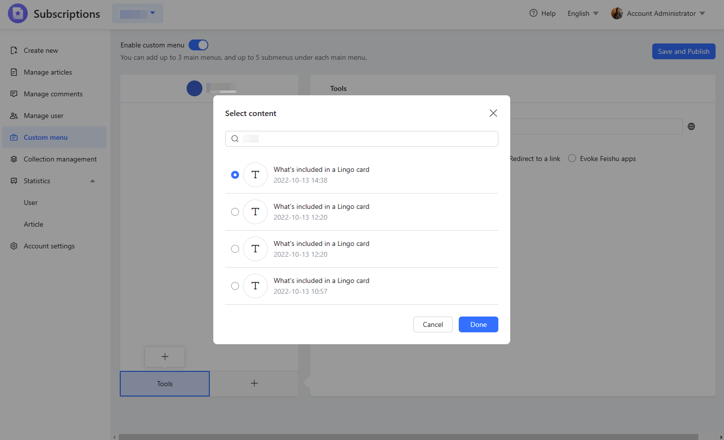
Task: Collapse the Statistics section
Action: click(x=92, y=181)
